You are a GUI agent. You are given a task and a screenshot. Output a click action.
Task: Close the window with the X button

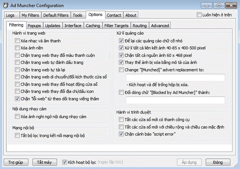click(231, 6)
